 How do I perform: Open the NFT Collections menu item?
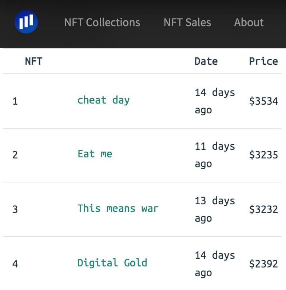pos(102,23)
